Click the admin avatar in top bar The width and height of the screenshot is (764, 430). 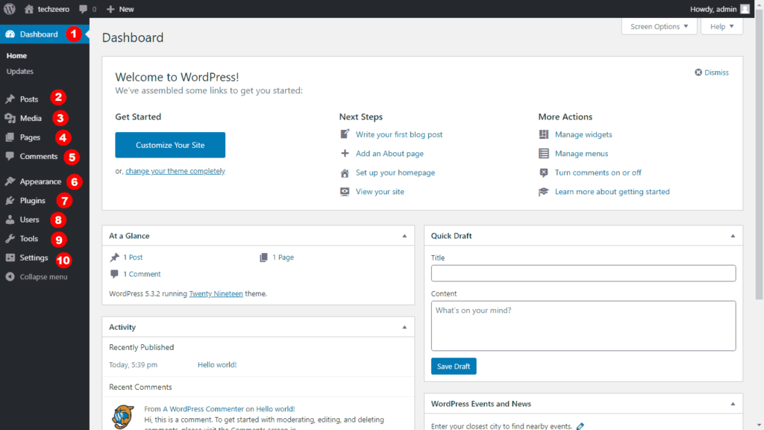[745, 9]
